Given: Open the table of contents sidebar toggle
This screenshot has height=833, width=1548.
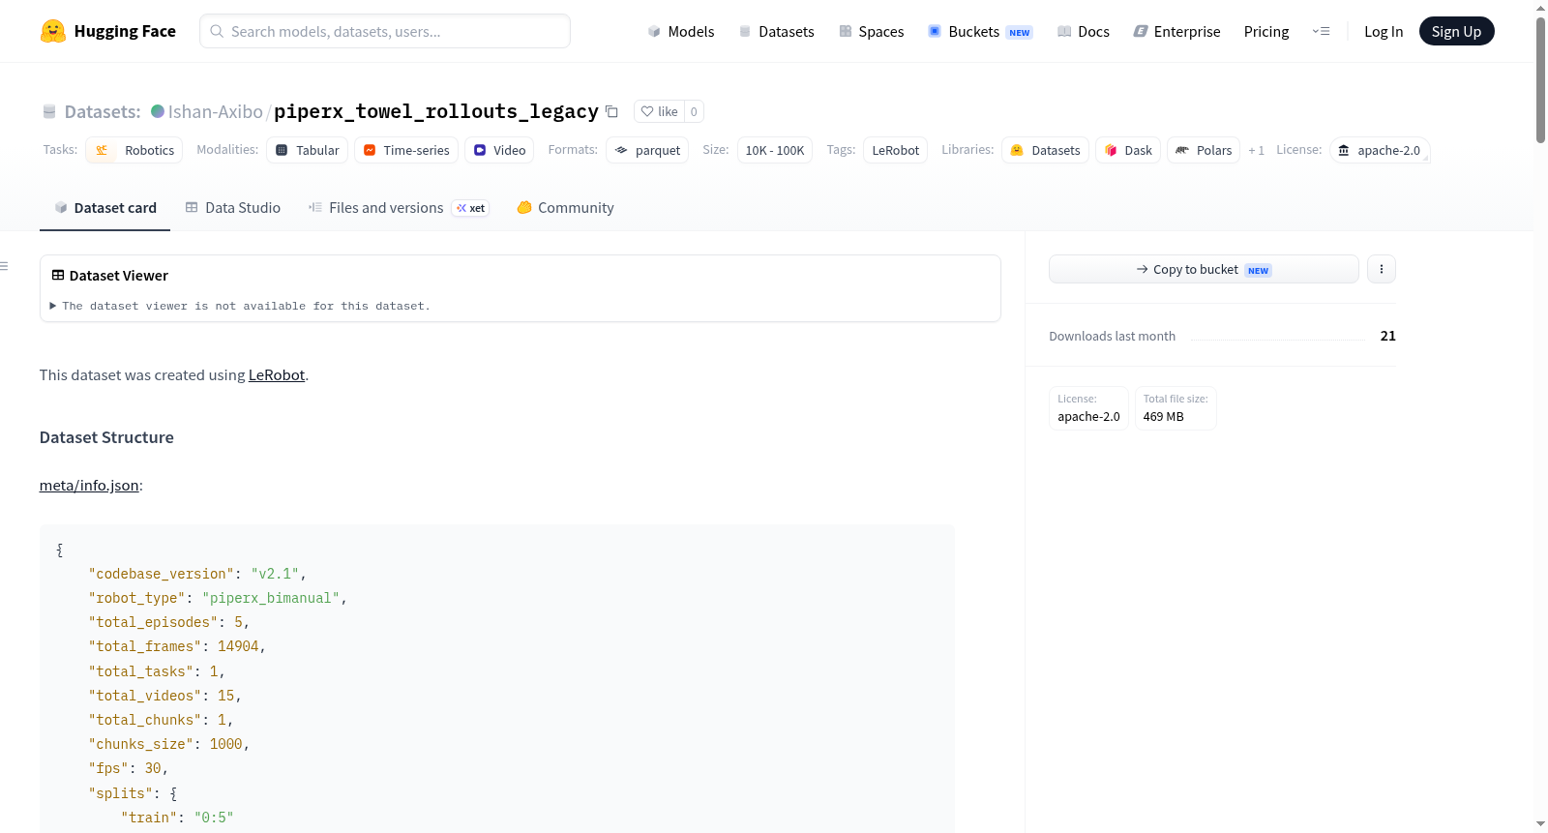Looking at the screenshot, I should coord(4,266).
